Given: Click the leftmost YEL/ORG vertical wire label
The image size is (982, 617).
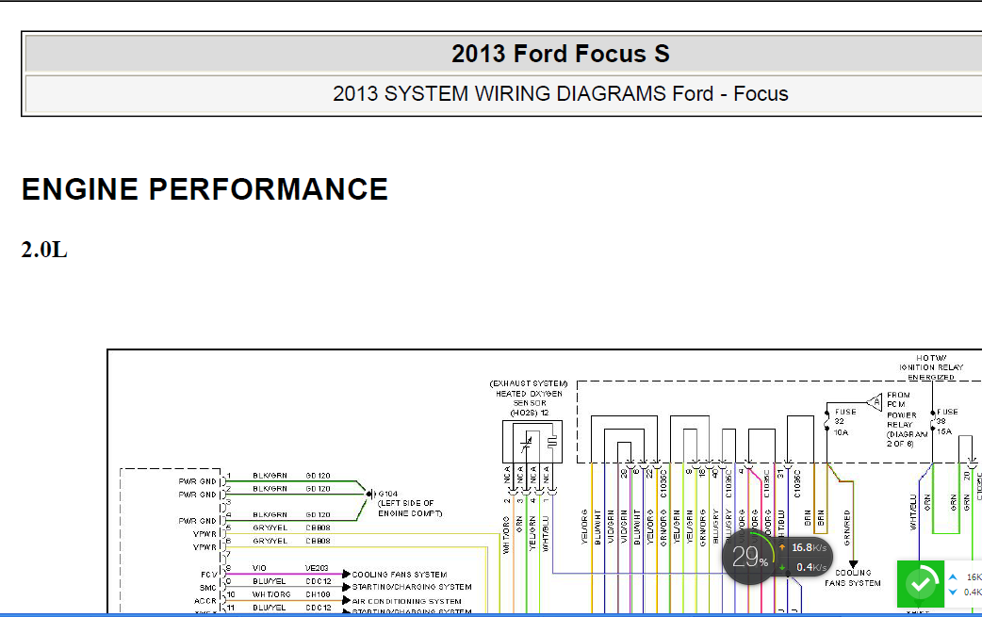Looking at the screenshot, I should pos(584,527).
